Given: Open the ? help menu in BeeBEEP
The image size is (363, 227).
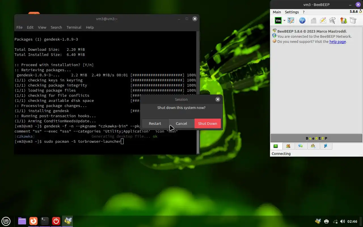Looking at the screenshot, I should (304, 12).
